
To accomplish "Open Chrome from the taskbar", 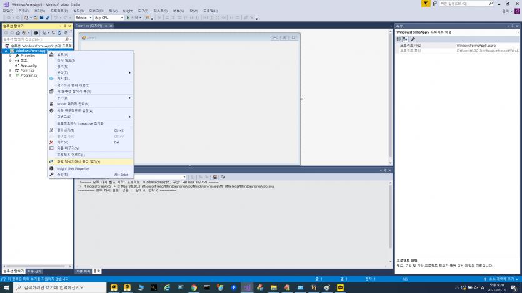I will [194, 287].
